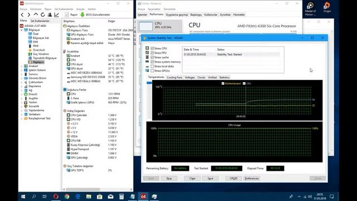Go forward with AIDA64 toolbar arrow

(x=29, y=15)
